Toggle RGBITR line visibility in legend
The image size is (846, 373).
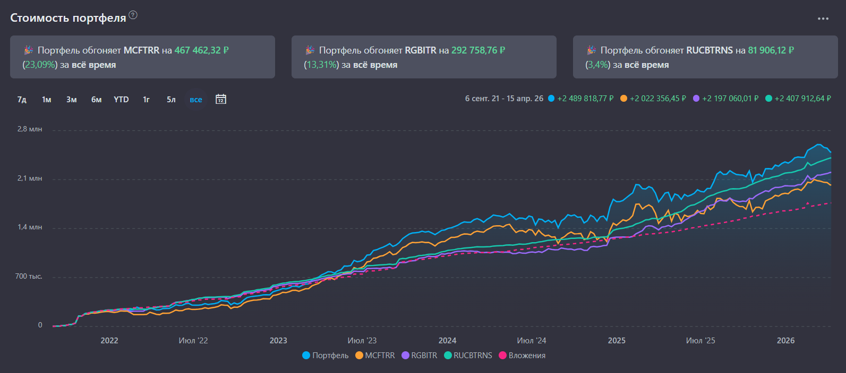click(419, 356)
